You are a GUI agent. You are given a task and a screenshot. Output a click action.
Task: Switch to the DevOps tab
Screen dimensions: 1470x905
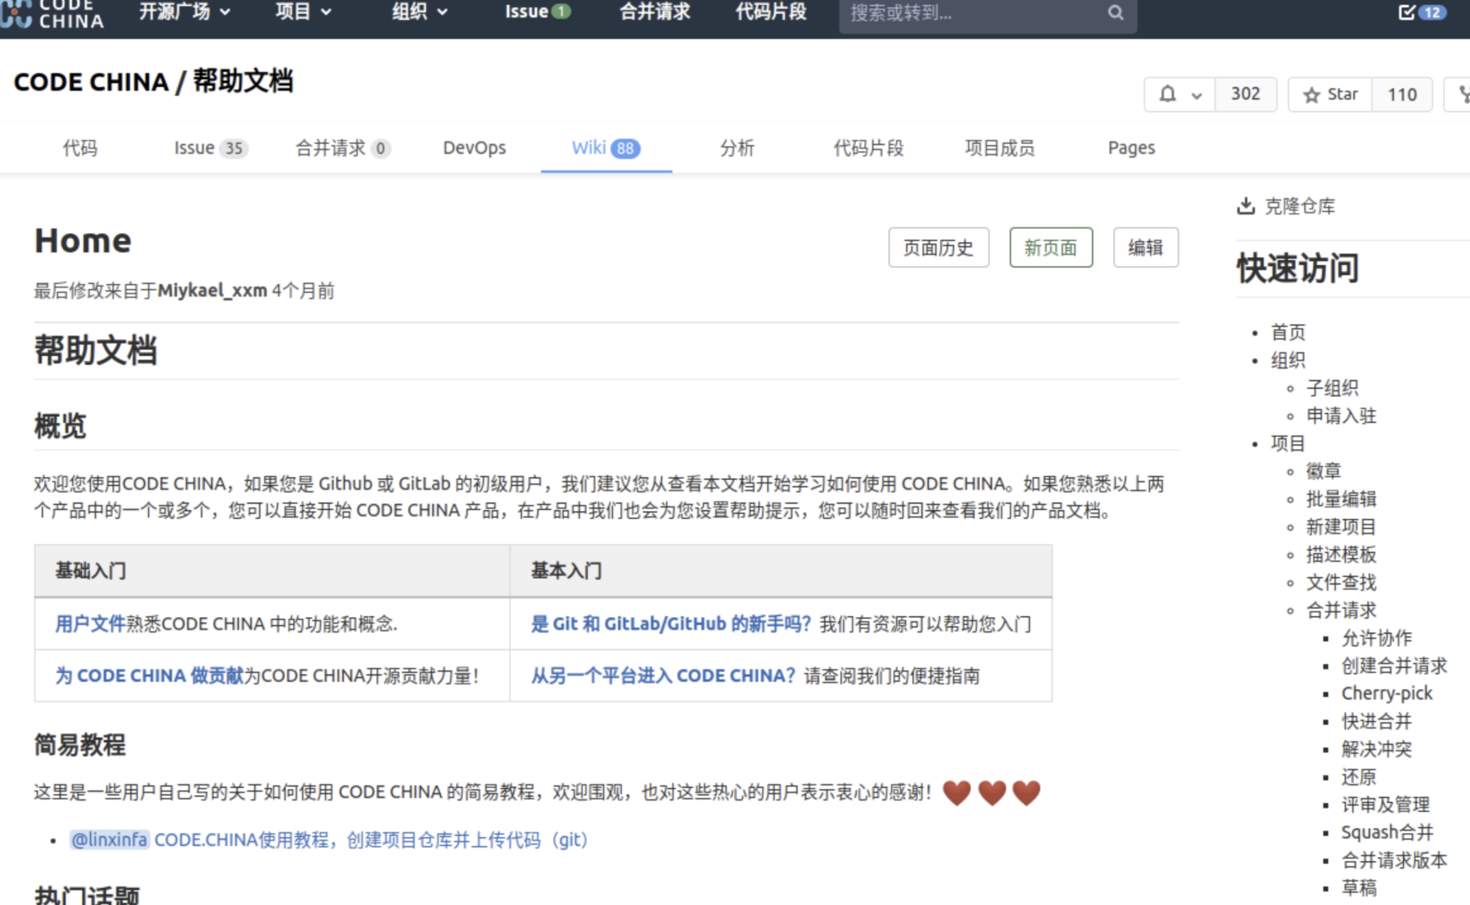474,148
